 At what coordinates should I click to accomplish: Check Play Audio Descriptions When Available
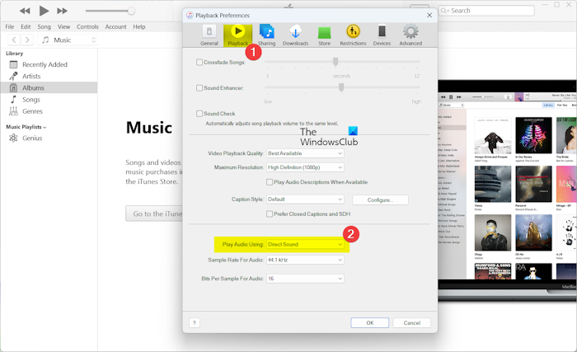[270, 182]
